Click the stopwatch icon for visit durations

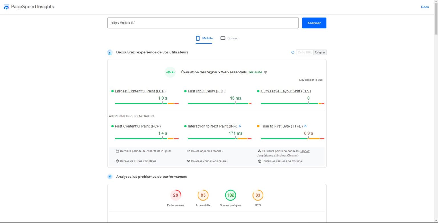[x=117, y=161]
